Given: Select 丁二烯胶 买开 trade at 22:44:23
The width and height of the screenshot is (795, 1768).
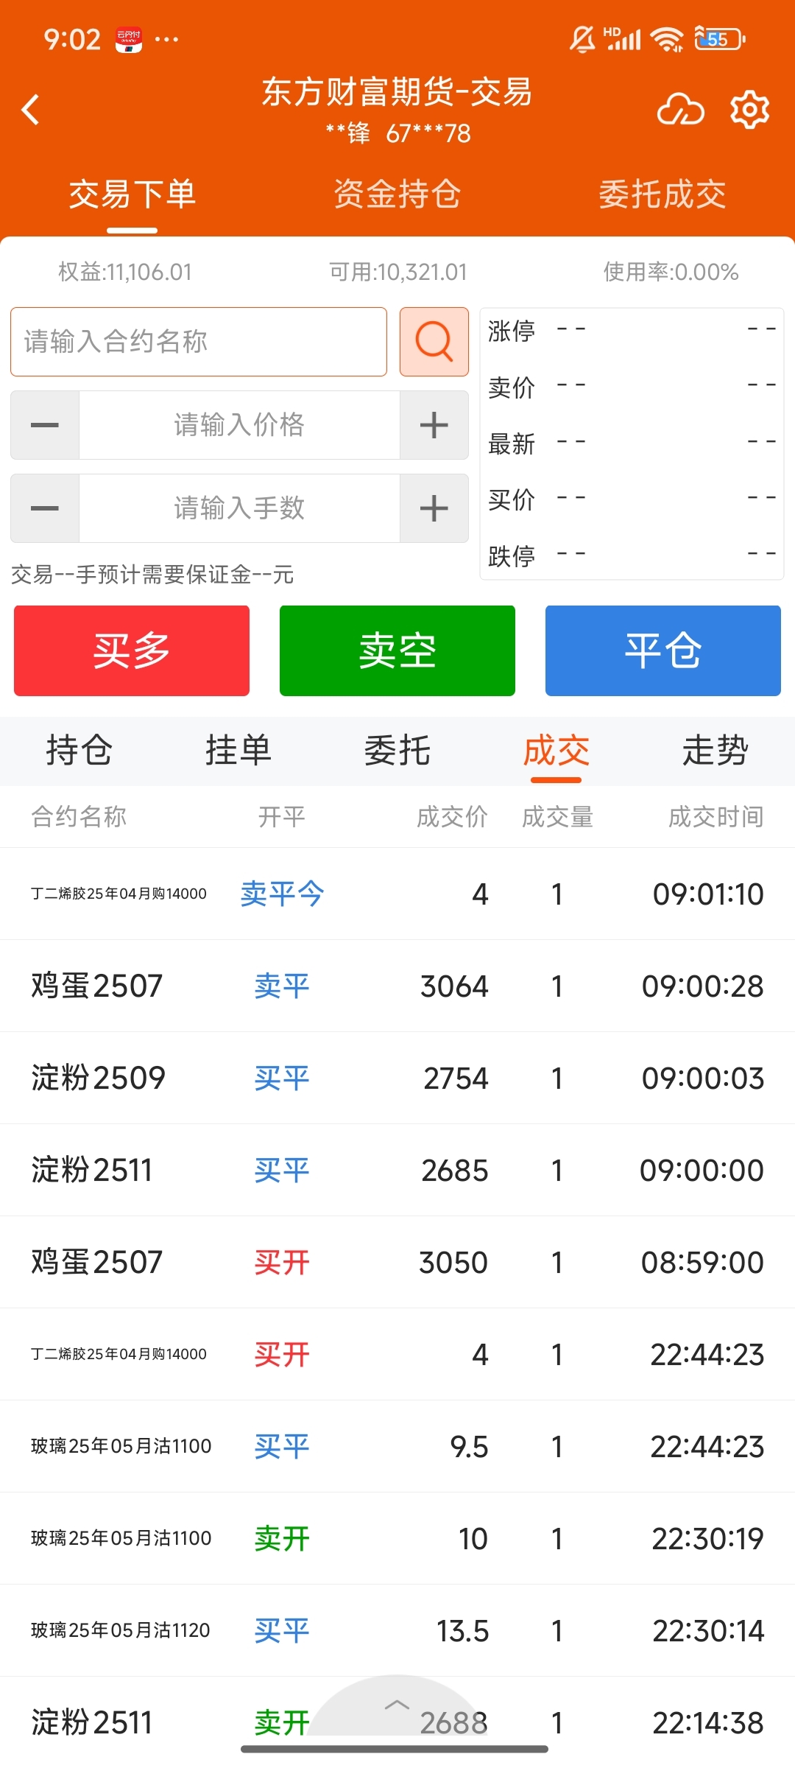Looking at the screenshot, I should (x=397, y=1354).
